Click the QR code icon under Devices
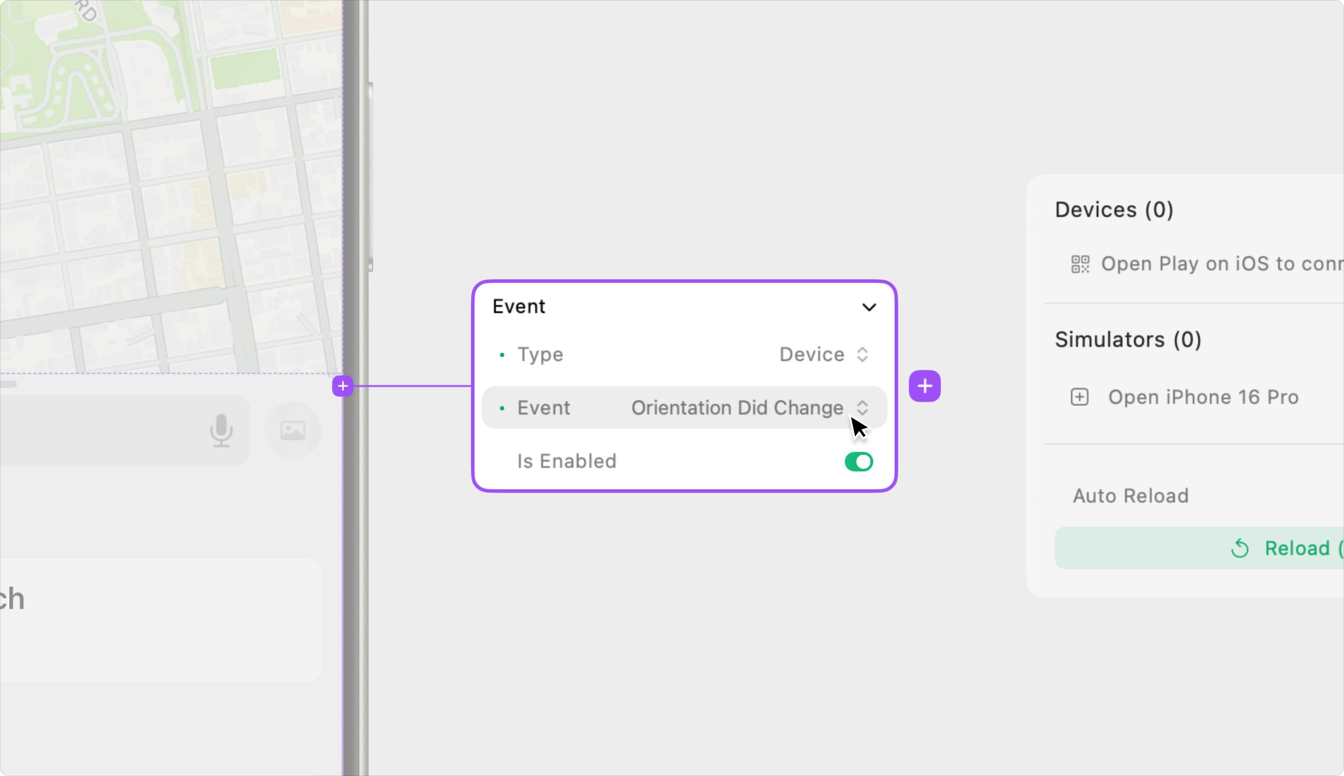The image size is (1344, 776). 1080,264
